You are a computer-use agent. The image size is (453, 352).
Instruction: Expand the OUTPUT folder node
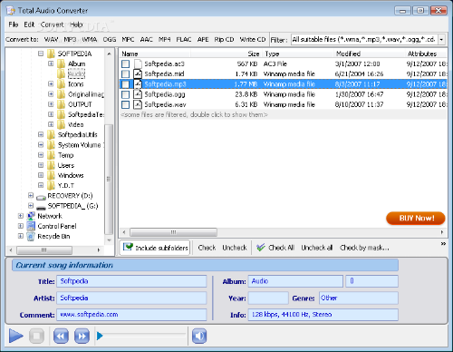coord(51,104)
